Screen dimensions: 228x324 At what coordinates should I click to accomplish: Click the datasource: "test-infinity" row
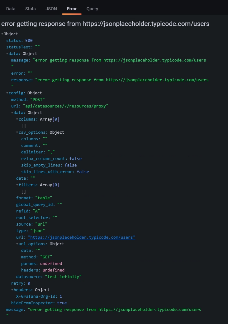[49, 277]
